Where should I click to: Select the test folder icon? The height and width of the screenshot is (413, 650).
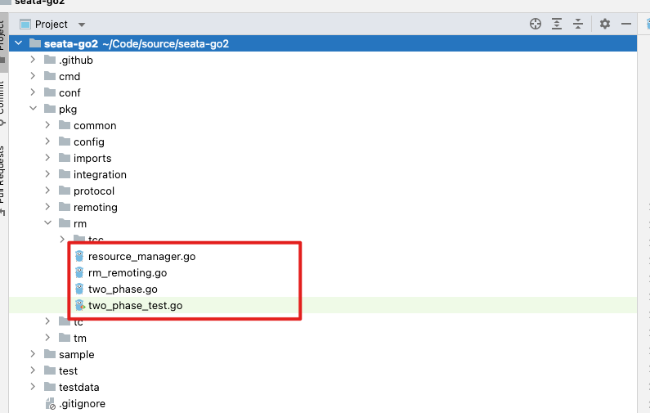tap(50, 370)
